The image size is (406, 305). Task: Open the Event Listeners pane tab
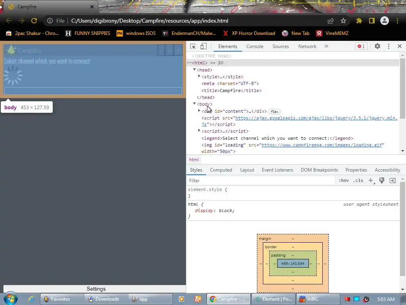pos(277,170)
